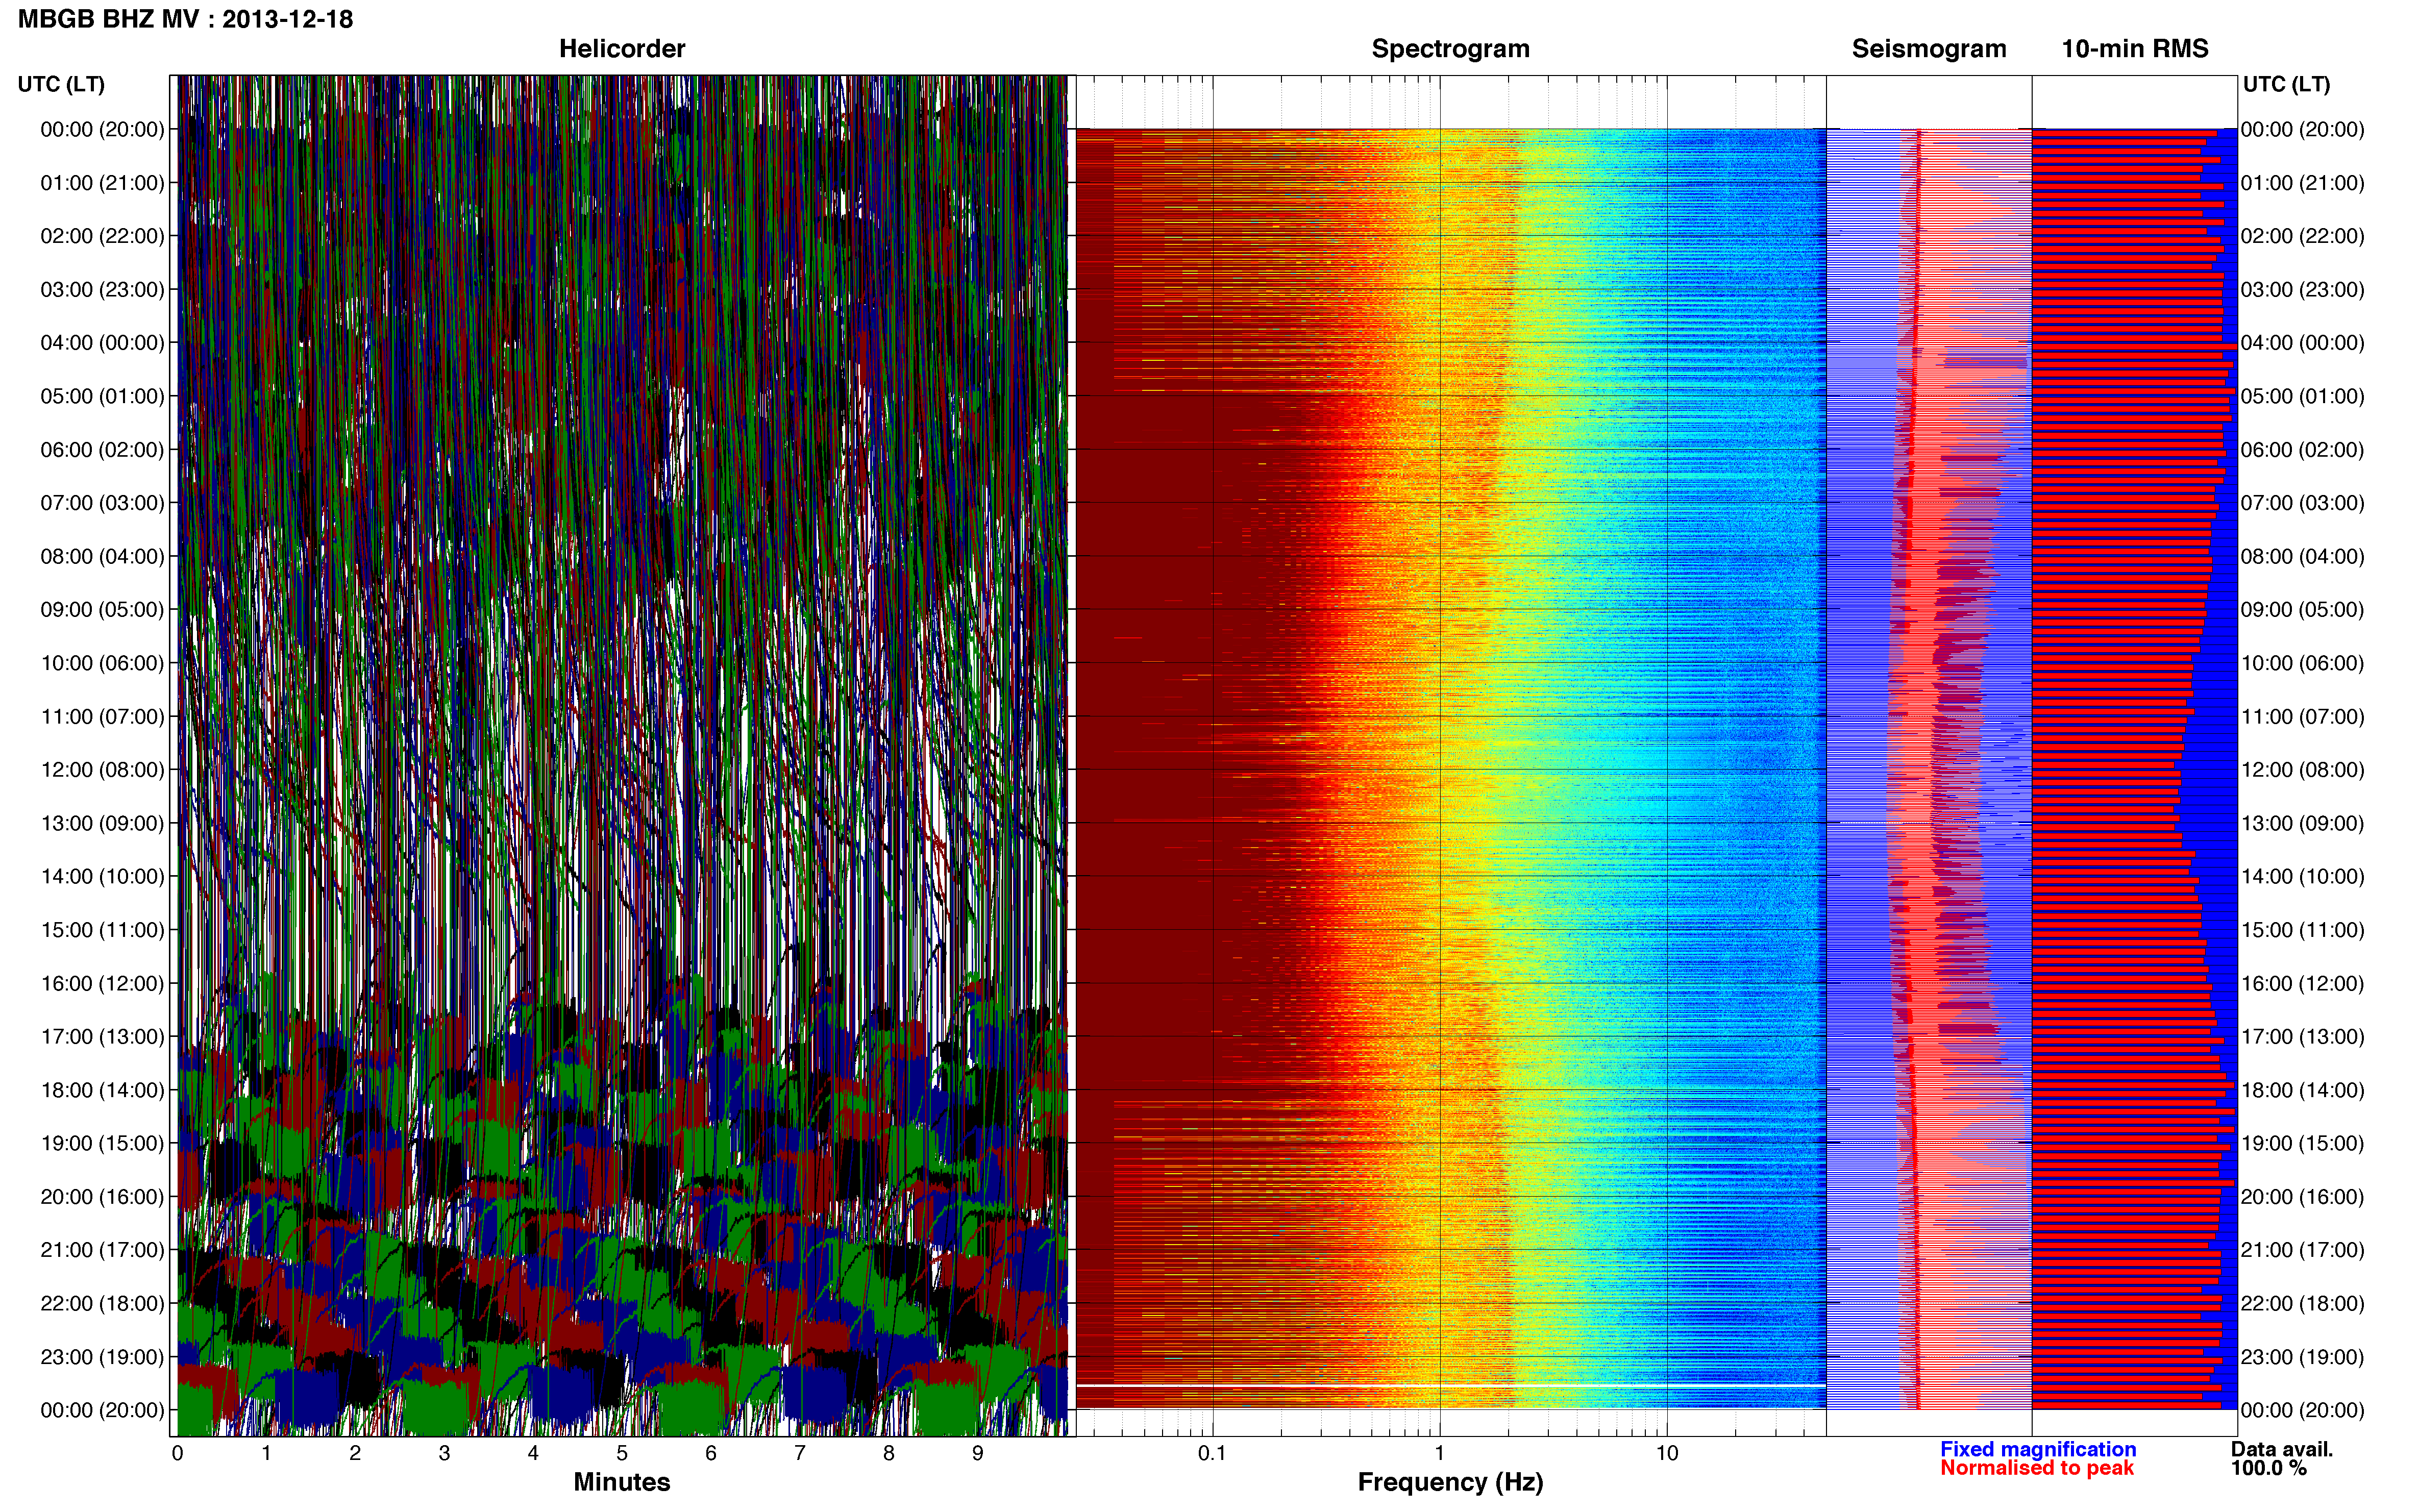Click '10:00 (06:00)' on the Helicorder time axis
Image resolution: width=2419 pixels, height=1512 pixels.
(x=102, y=663)
